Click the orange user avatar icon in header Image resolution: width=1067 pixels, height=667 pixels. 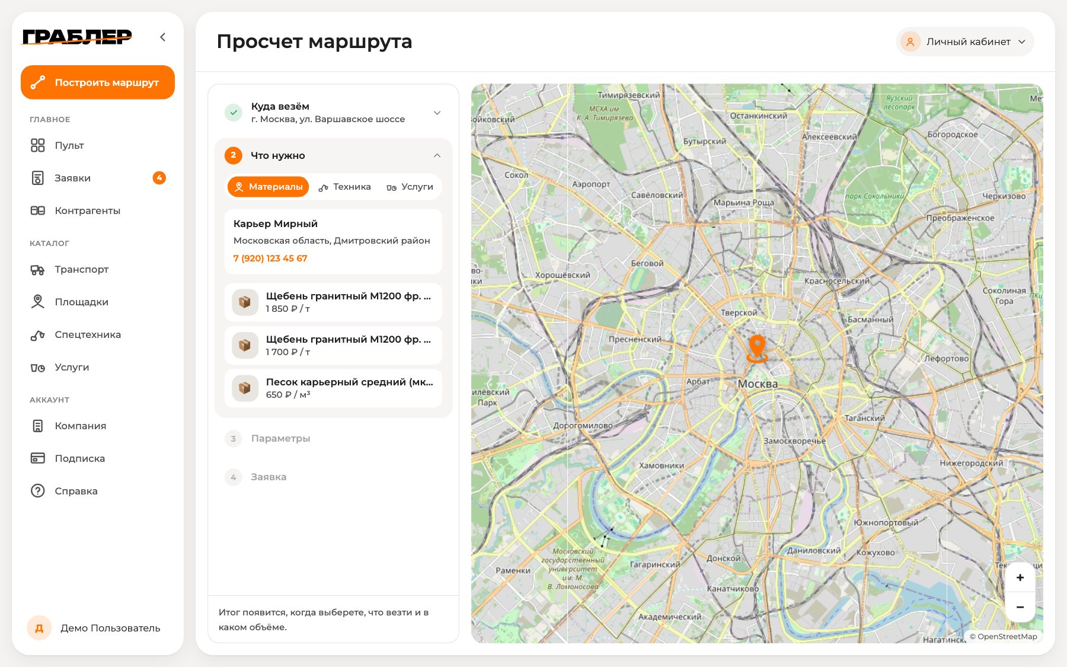[910, 42]
